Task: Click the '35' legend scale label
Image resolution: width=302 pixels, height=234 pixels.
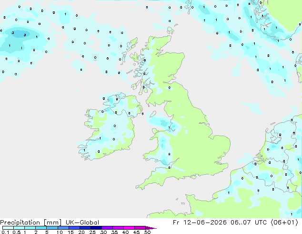Action: pyautogui.click(x=114, y=232)
